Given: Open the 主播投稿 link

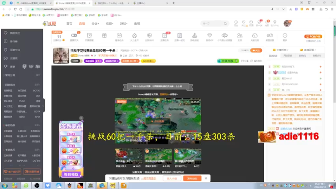Looking at the screenshot, I should pyautogui.click(x=281, y=50).
